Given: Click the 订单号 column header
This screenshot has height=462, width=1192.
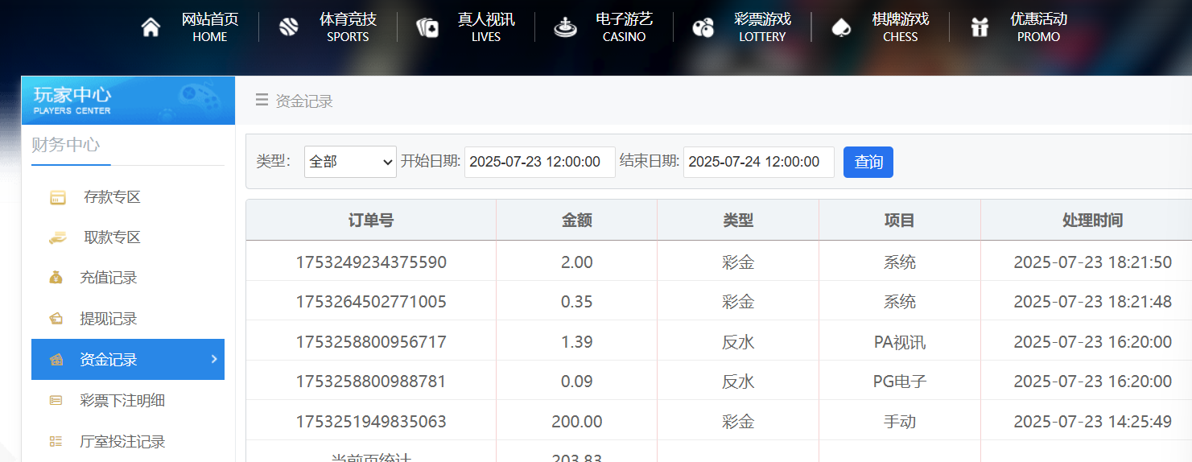Looking at the screenshot, I should click(371, 221).
